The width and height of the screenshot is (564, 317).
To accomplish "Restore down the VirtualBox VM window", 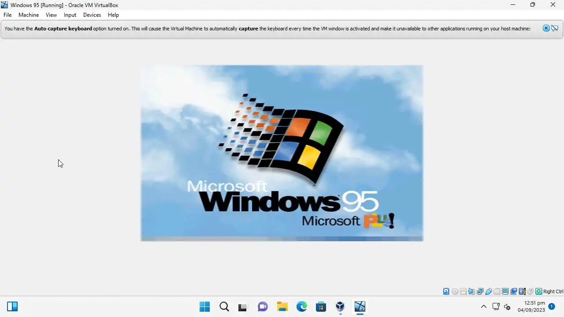I will point(533,5).
